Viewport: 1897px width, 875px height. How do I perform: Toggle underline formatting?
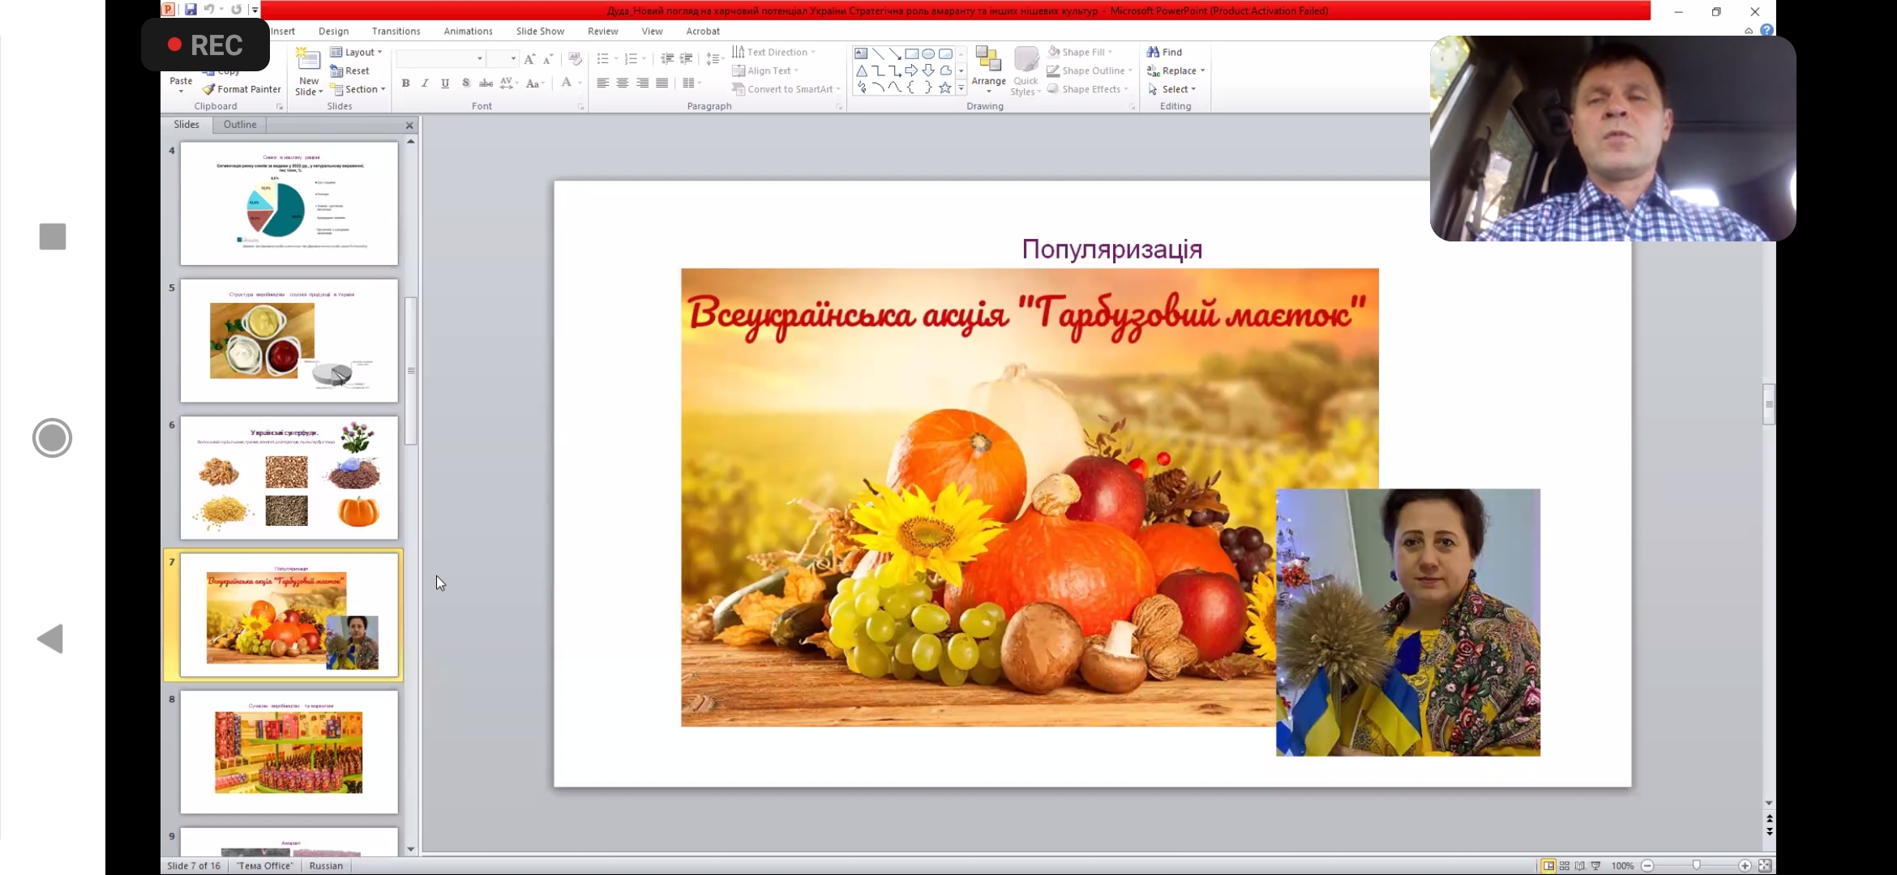pos(445,83)
